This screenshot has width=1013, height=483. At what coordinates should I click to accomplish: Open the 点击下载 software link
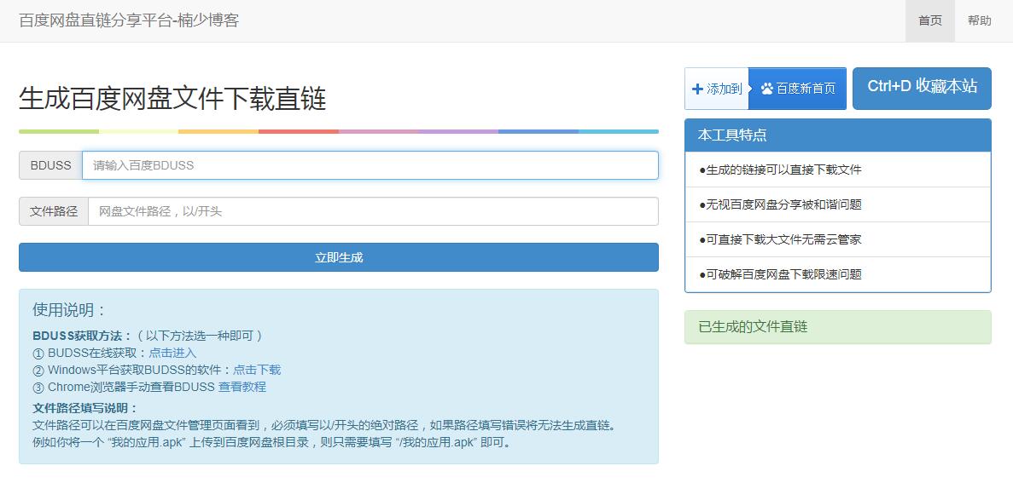pyautogui.click(x=257, y=370)
